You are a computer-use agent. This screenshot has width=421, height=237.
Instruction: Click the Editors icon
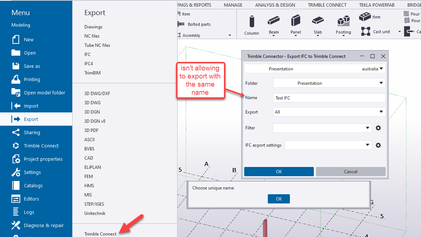(16, 199)
